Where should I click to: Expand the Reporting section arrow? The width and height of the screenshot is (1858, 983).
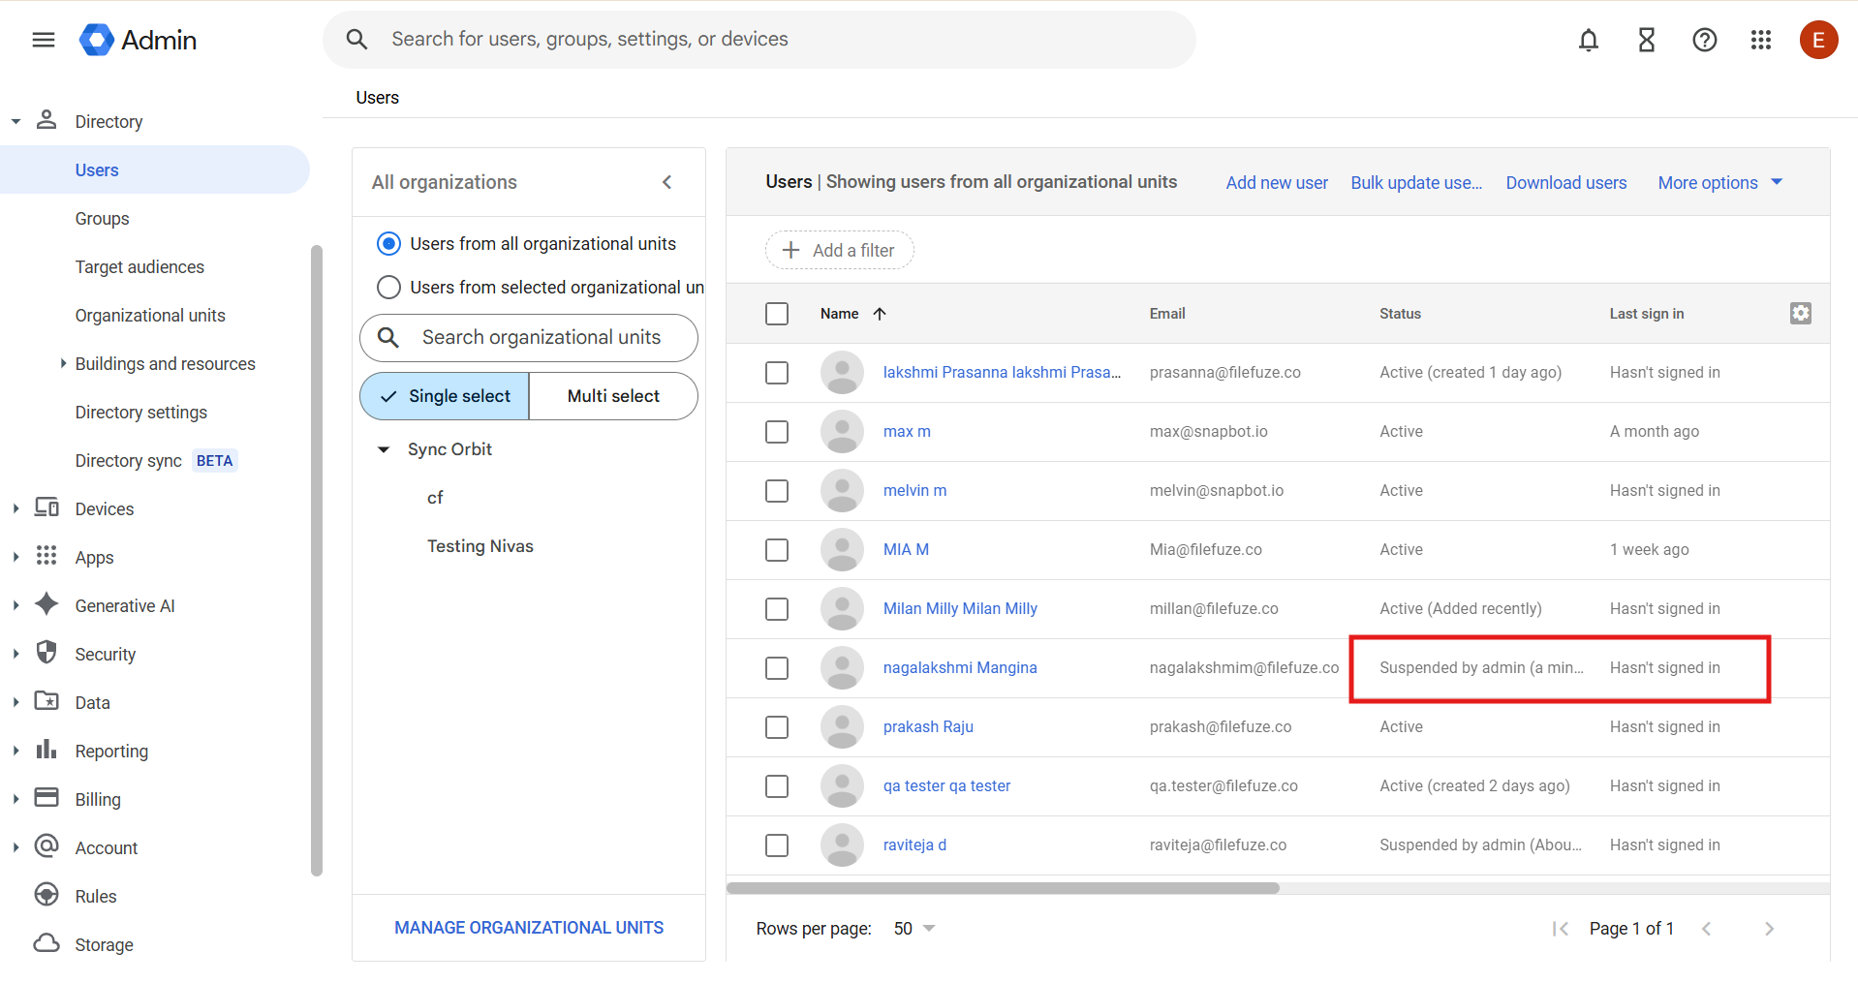(15, 752)
